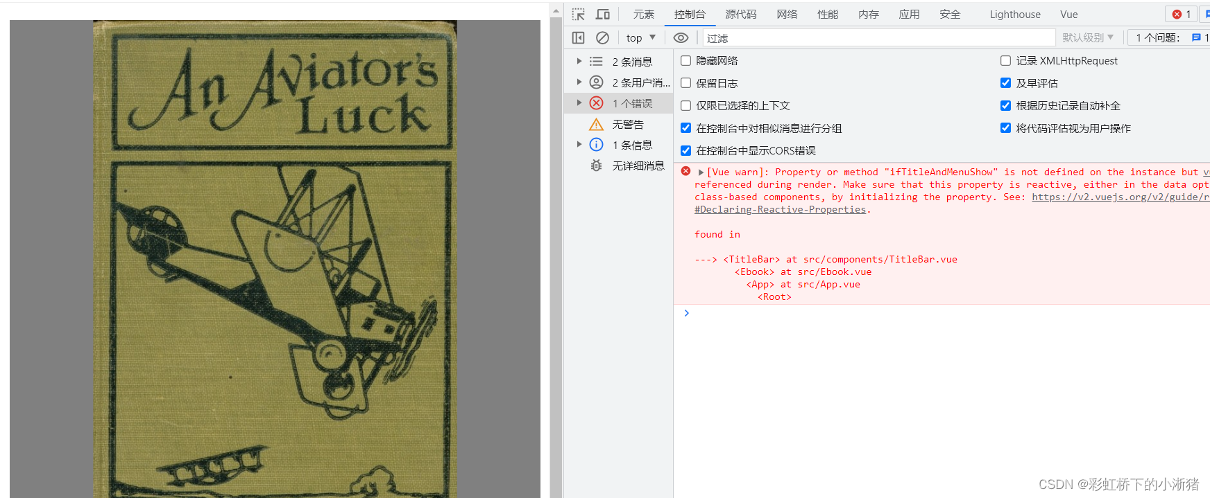Click the console sidebar toggle icon
This screenshot has height=498, width=1210.
(x=579, y=37)
